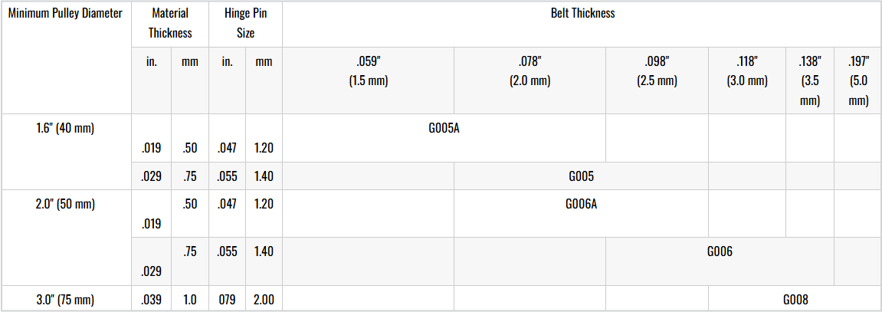Select the .078" (2.0 mm) column header
882x312 pixels.
[x=530, y=71]
